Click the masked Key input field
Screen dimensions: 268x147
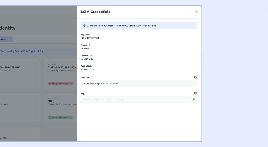point(135,99)
